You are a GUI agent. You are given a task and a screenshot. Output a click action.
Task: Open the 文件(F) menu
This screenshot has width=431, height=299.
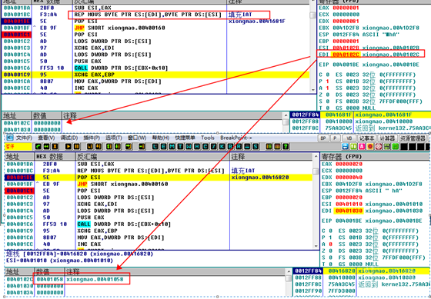point(24,138)
